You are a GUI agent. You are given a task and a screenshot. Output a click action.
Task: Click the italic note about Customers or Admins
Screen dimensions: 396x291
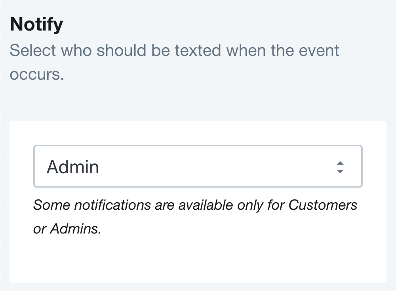pyautogui.click(x=195, y=217)
